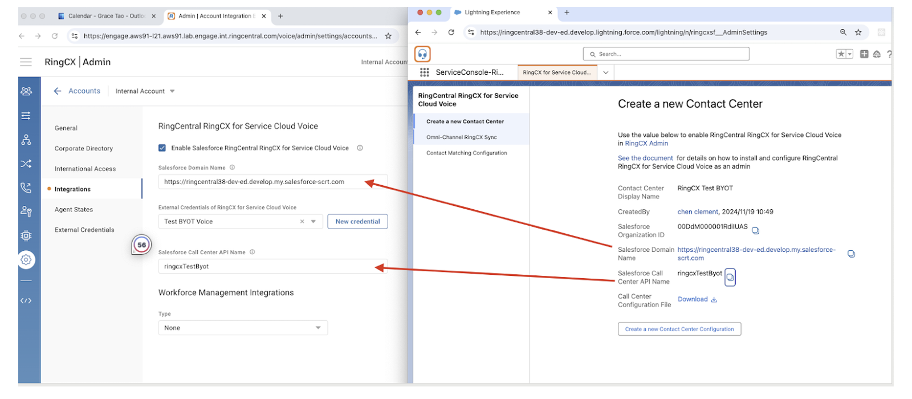Click the users icon in RingCX sidebar
The width and height of the screenshot is (912, 399).
[x=26, y=91]
